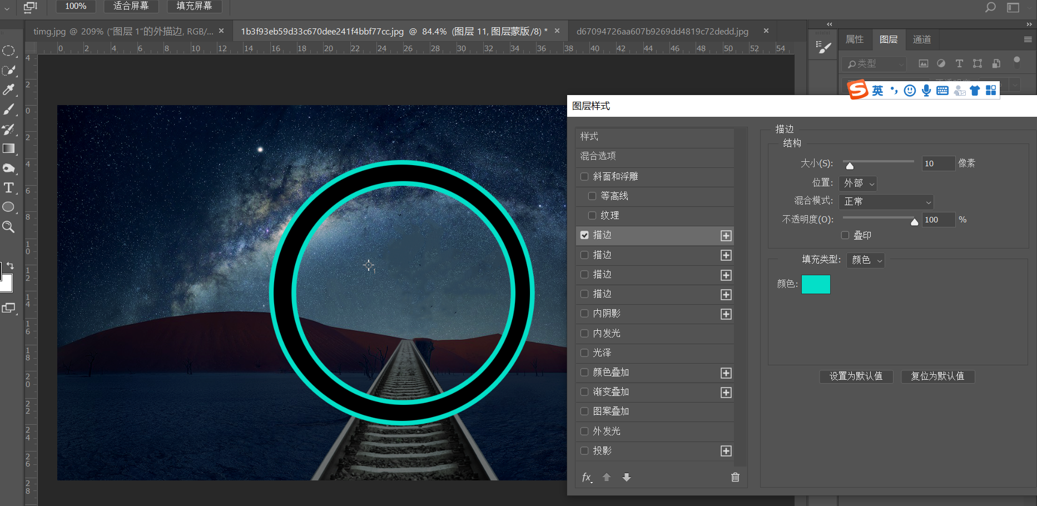Open the Sogou skin shirt icon
The image size is (1037, 506).
[975, 91]
